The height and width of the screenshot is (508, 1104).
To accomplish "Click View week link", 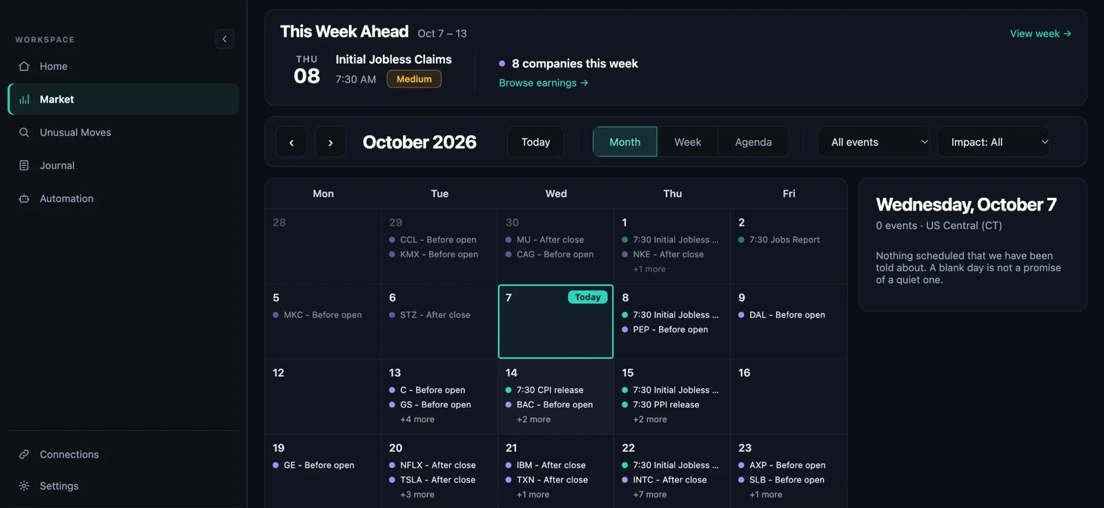I will [x=1041, y=34].
